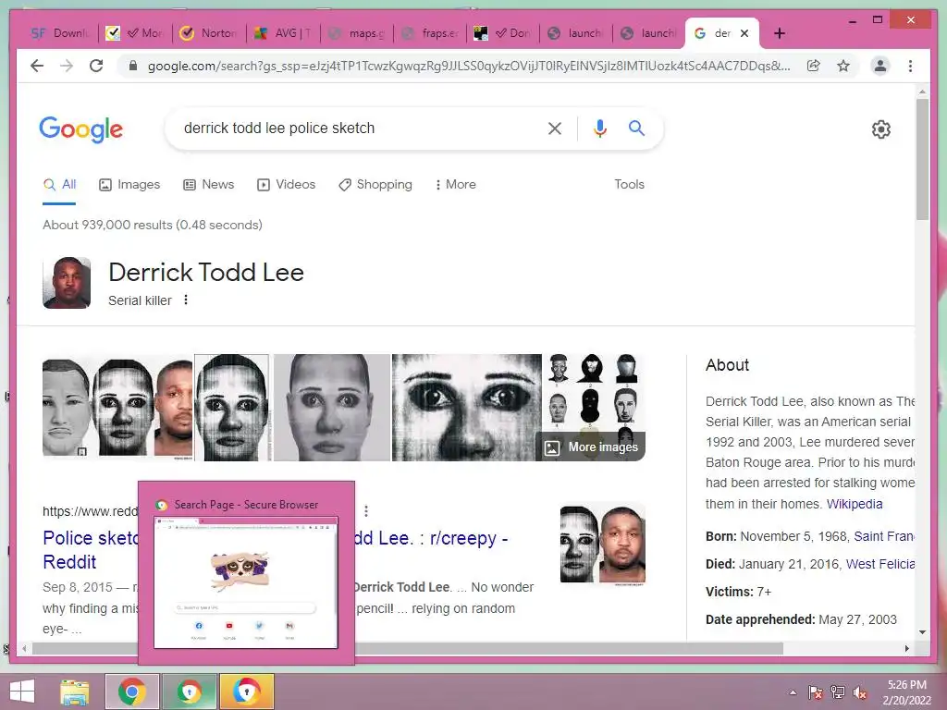This screenshot has width=947, height=710.
Task: Open the network status tray icon
Action: coord(838,692)
